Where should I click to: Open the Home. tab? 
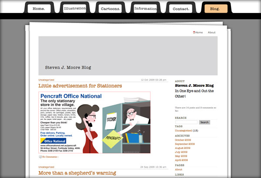(39, 9)
